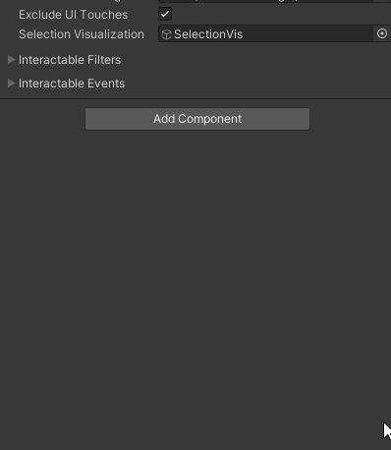Expand the Interactable Filters foldout arrow
391x450 pixels.
(12, 60)
